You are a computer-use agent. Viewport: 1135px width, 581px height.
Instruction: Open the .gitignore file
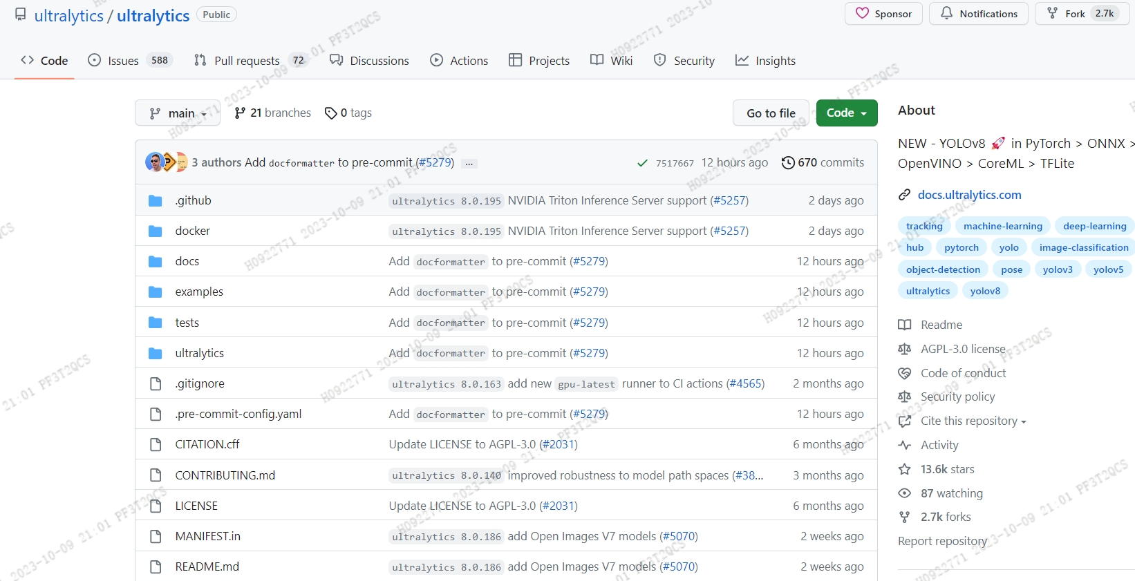point(199,383)
